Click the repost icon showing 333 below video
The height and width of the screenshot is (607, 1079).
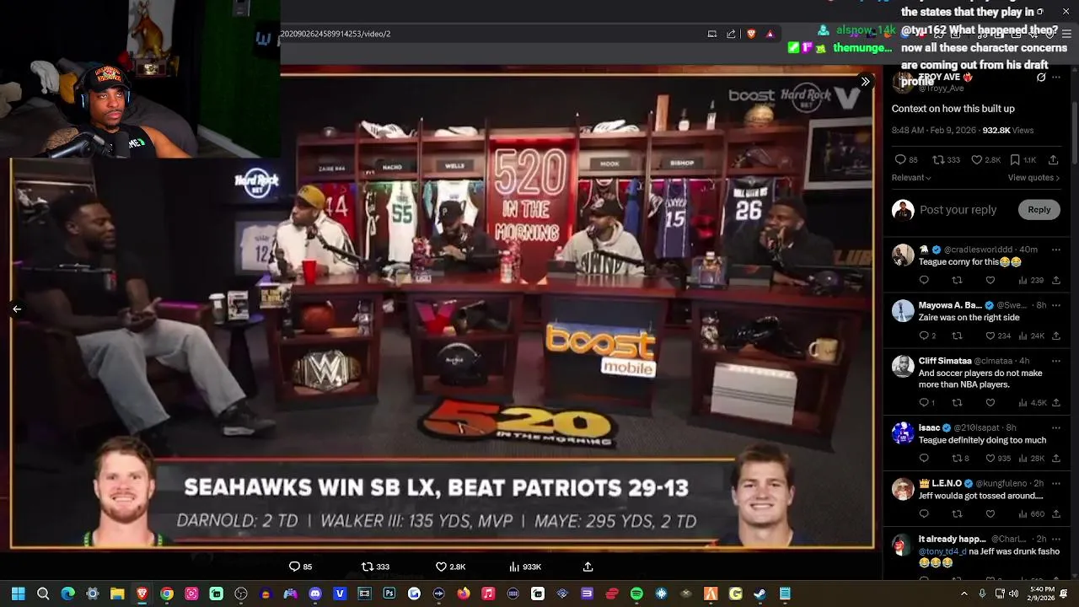pos(368,567)
